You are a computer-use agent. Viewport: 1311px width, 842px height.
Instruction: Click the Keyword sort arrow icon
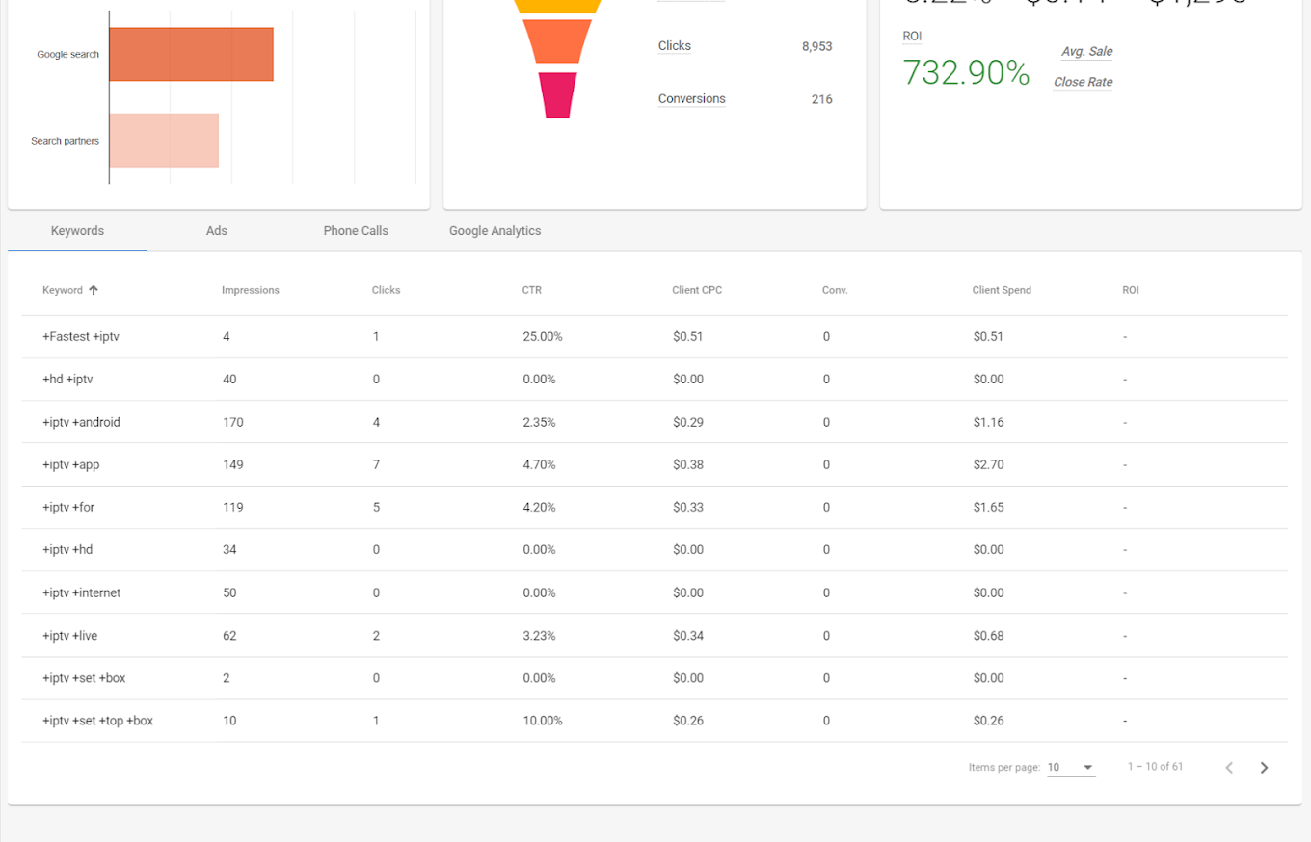[94, 290]
